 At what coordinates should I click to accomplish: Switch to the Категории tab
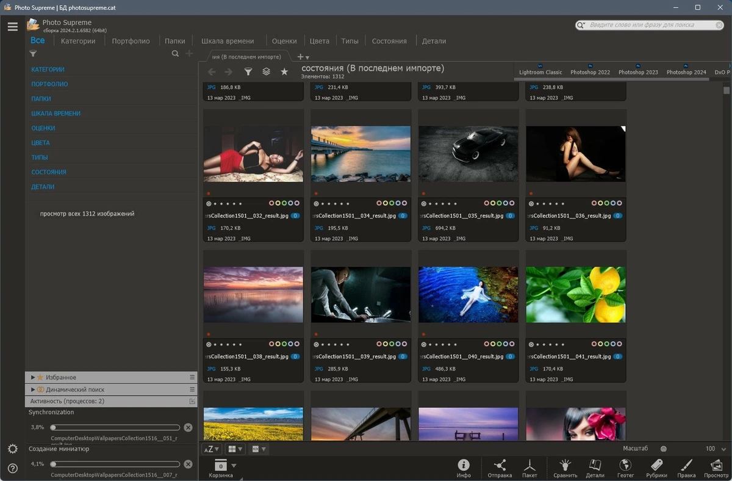(78, 41)
